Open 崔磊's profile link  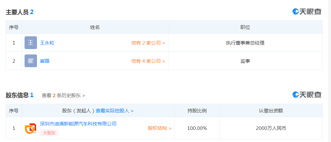(45, 61)
